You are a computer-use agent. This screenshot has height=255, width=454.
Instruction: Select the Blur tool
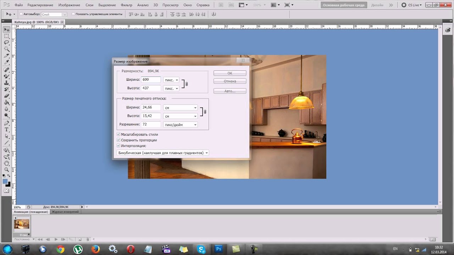coord(6,109)
